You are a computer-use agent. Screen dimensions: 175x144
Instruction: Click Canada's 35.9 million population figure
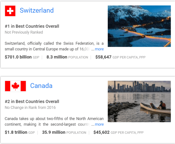pyautogui.click(x=54, y=132)
